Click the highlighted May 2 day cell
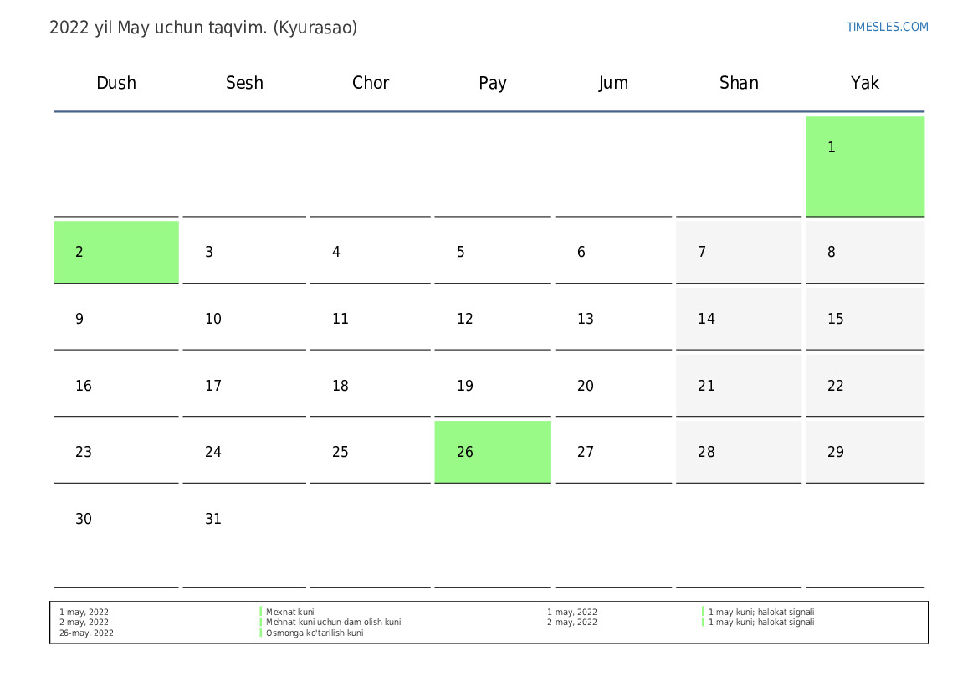Viewport: 978px width, 692px height. [116, 252]
